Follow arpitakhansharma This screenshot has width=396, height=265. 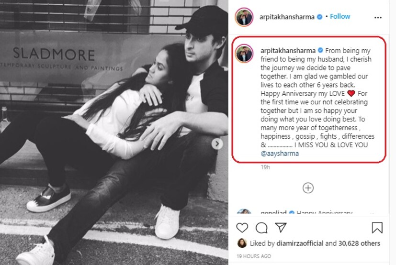[340, 16]
